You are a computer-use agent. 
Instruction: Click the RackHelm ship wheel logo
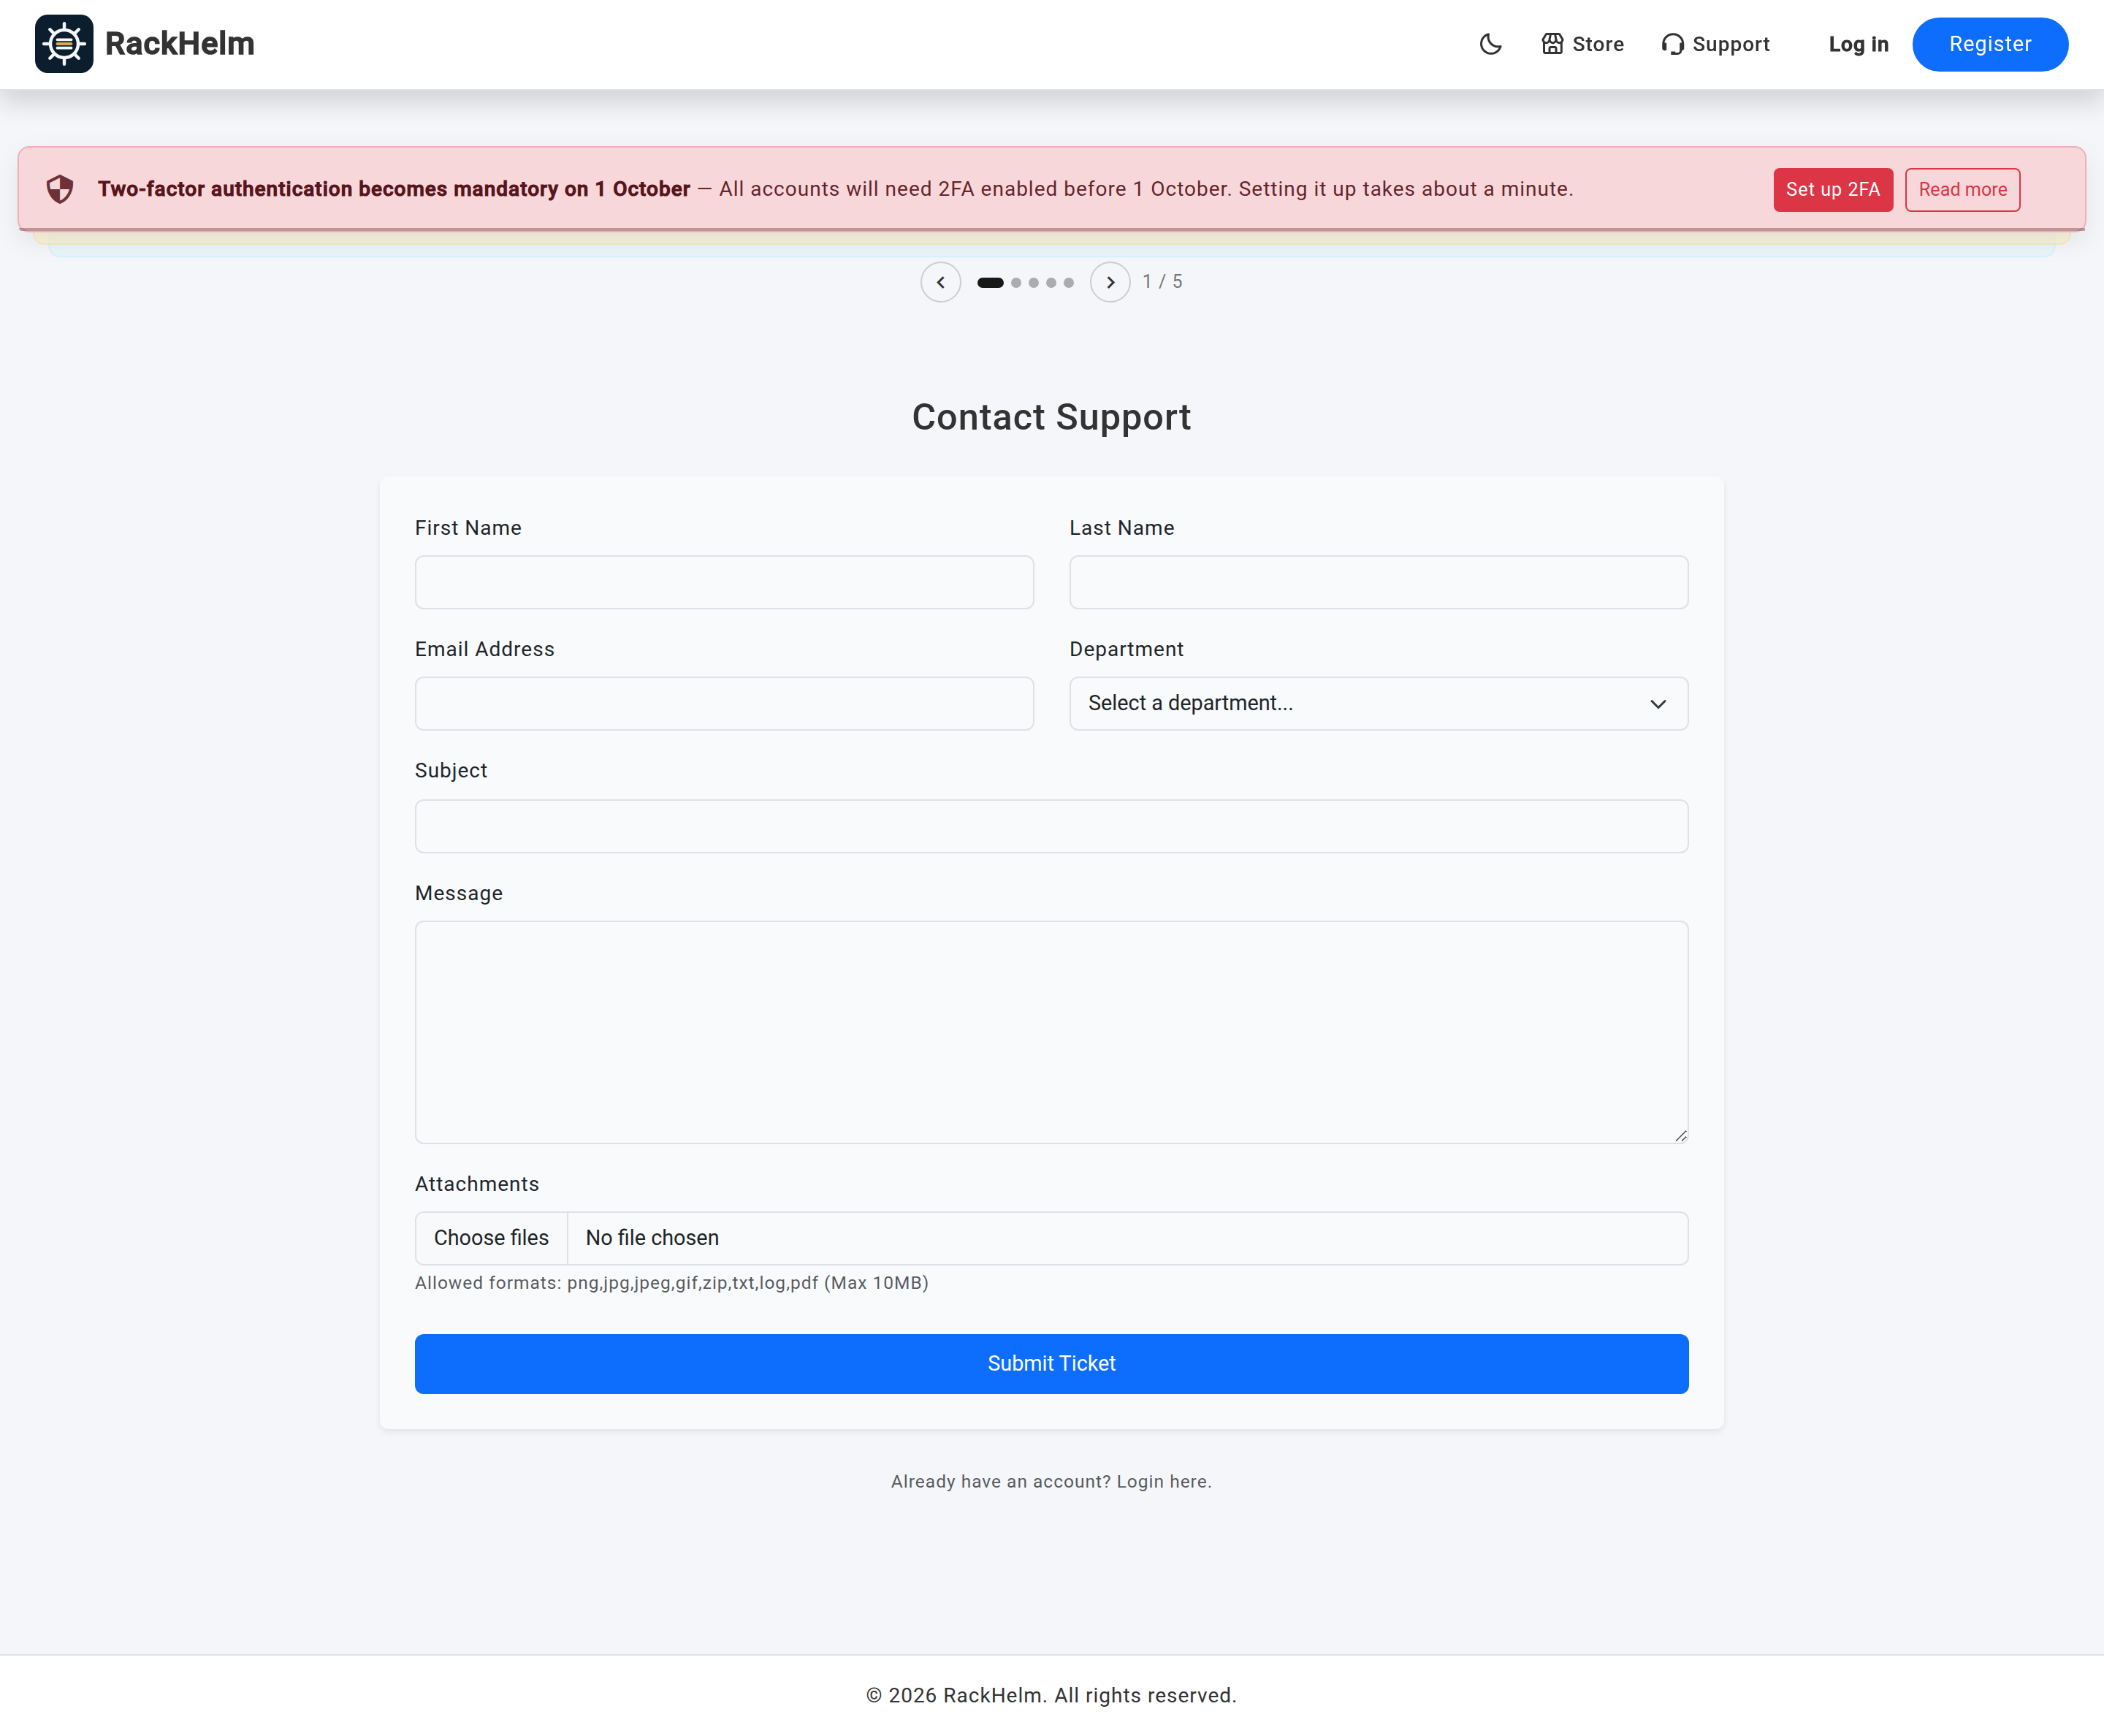point(64,44)
